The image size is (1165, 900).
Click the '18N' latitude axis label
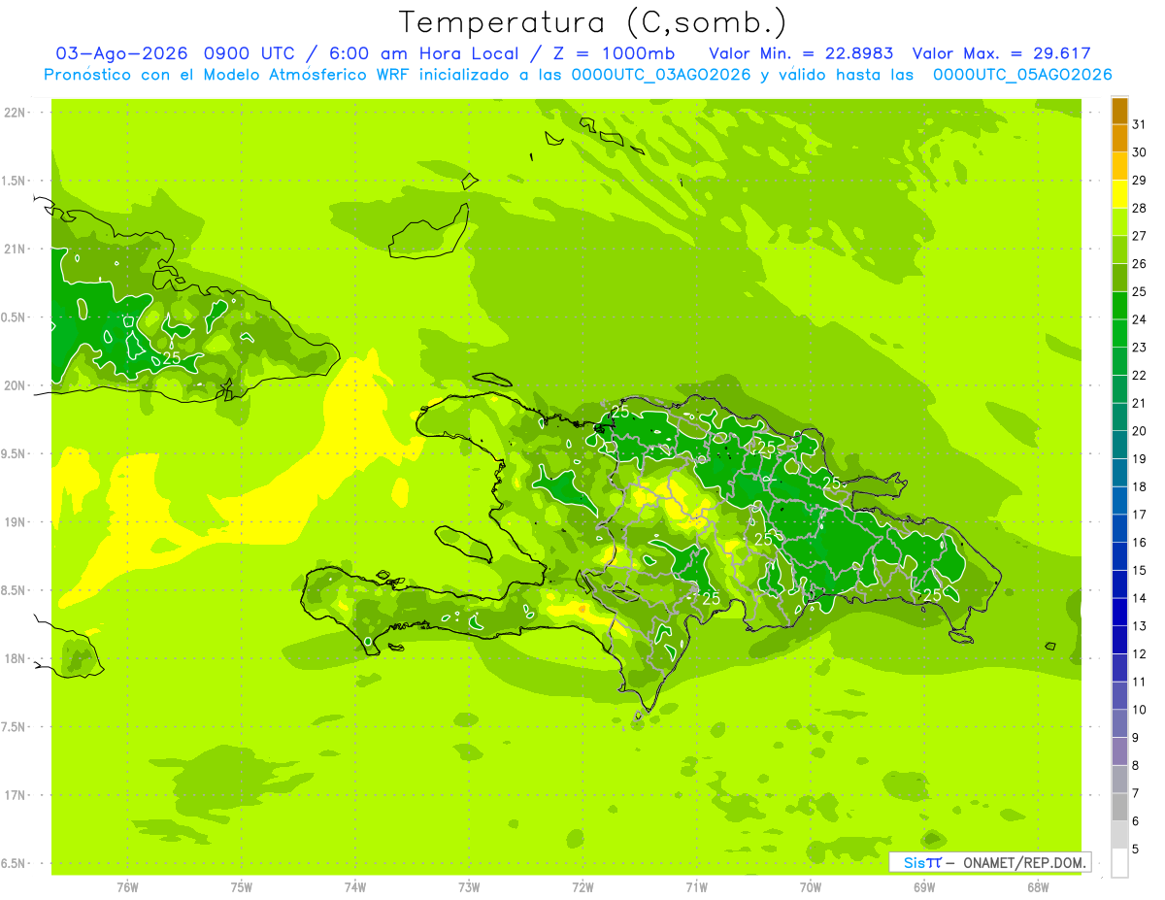pos(17,658)
